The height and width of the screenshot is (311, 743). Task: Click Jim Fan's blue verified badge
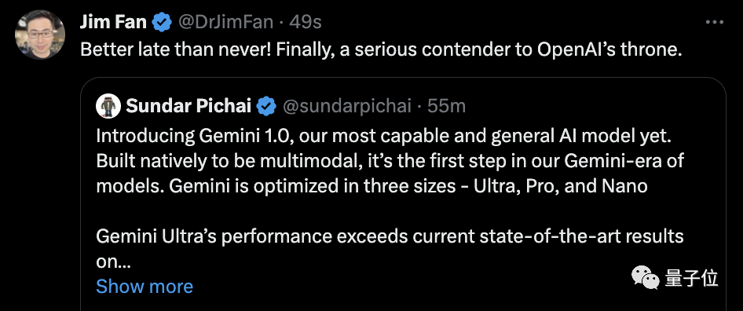click(x=163, y=22)
